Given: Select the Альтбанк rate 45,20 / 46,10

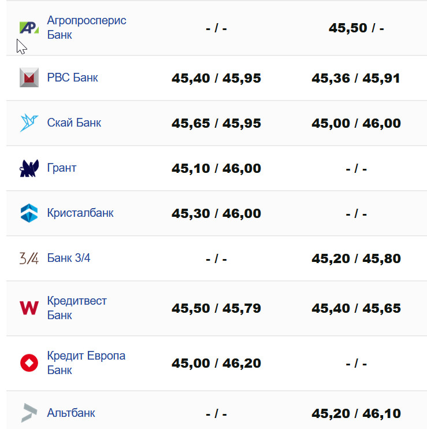Looking at the screenshot, I should coord(356,413).
